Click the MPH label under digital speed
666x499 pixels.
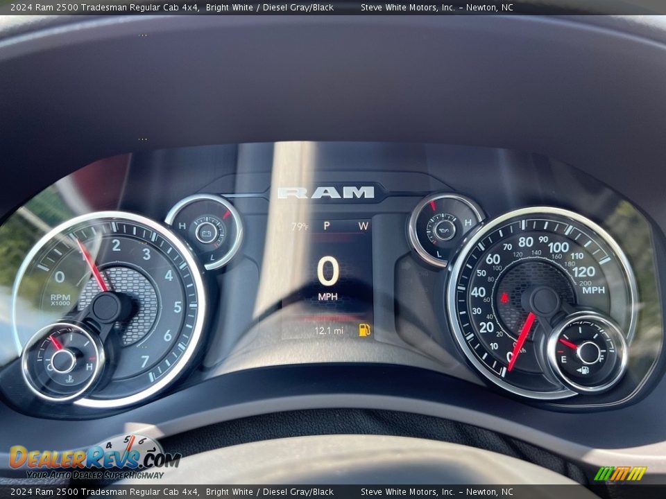pos(328,297)
